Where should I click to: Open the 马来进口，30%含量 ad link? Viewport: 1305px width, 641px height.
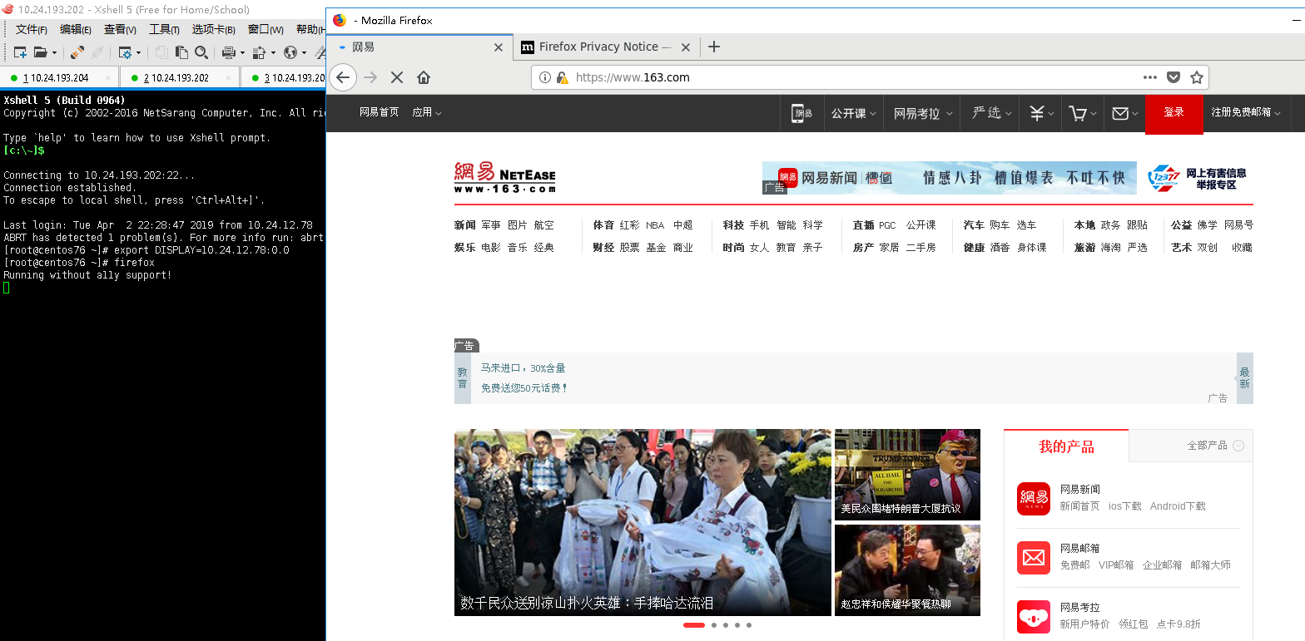[523, 368]
